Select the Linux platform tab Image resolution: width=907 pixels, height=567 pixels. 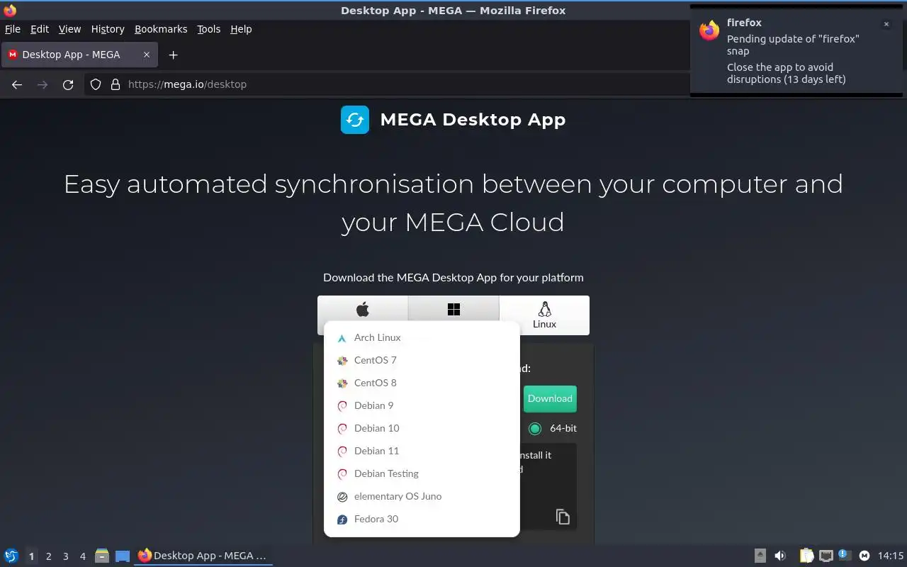544,315
